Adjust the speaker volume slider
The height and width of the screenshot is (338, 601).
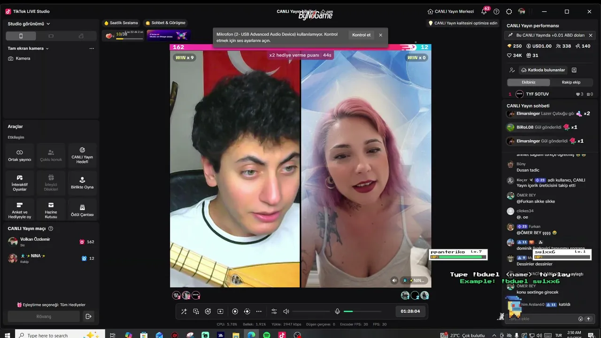tap(311, 311)
